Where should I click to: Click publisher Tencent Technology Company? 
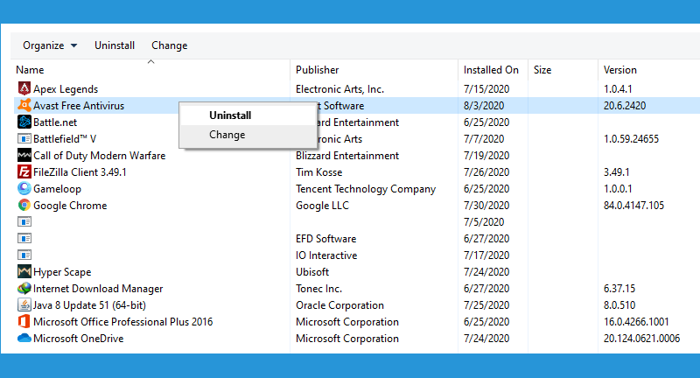(x=365, y=189)
